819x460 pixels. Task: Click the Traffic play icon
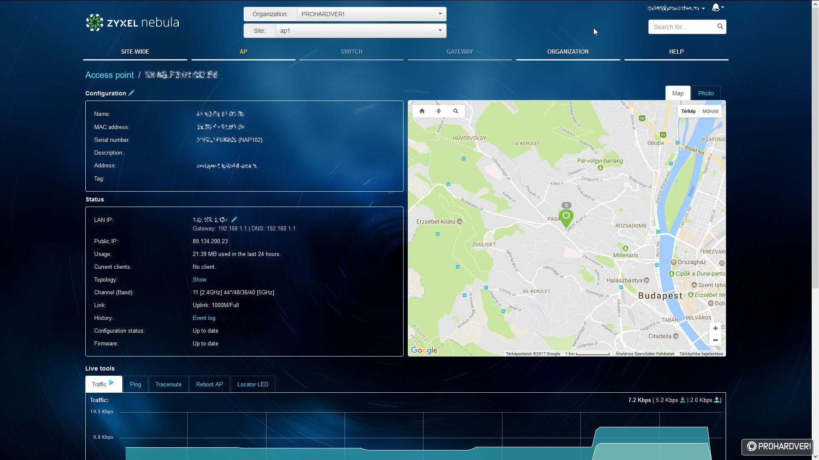point(111,382)
